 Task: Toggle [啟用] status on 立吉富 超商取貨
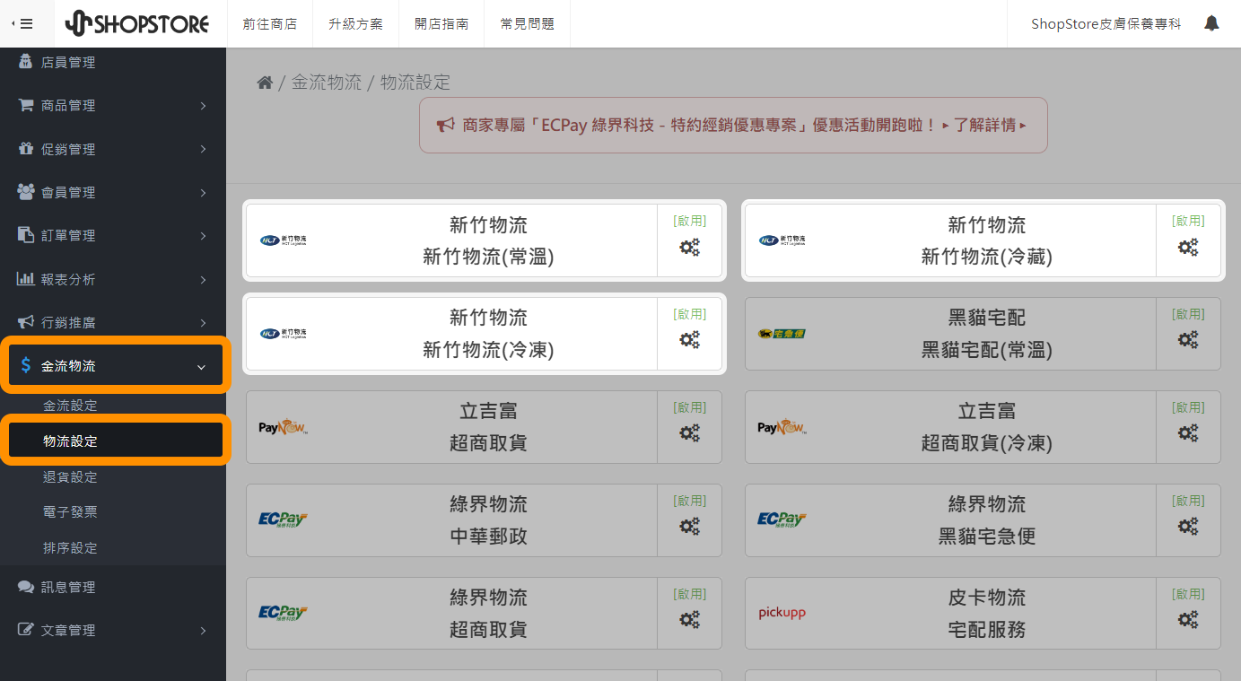[689, 407]
